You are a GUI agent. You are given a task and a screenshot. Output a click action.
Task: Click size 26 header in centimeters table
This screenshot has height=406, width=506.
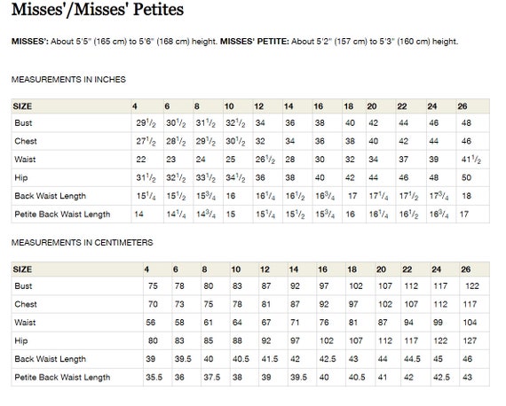coord(466,269)
